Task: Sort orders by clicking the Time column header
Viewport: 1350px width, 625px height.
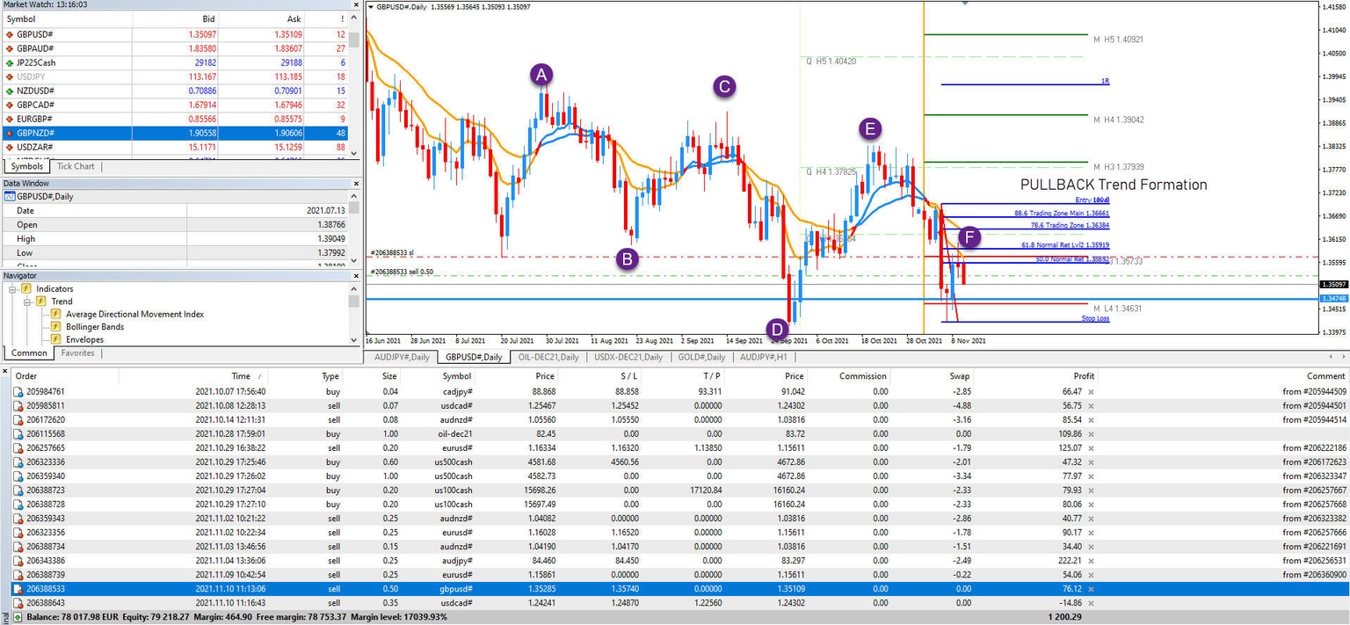Action: click(239, 375)
